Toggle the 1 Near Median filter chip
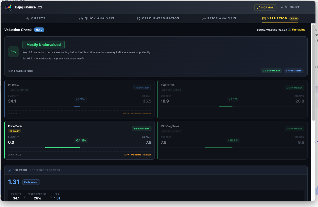 (294, 71)
